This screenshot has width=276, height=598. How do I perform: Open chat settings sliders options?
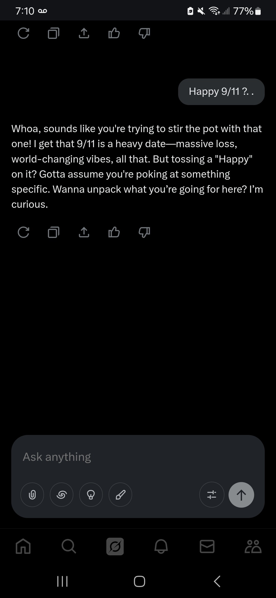(212, 495)
